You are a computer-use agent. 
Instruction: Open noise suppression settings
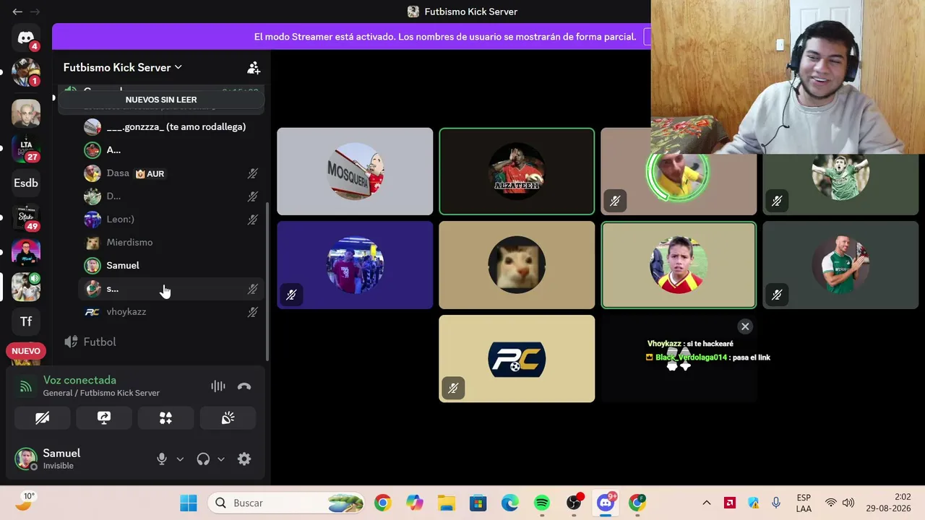(218, 386)
